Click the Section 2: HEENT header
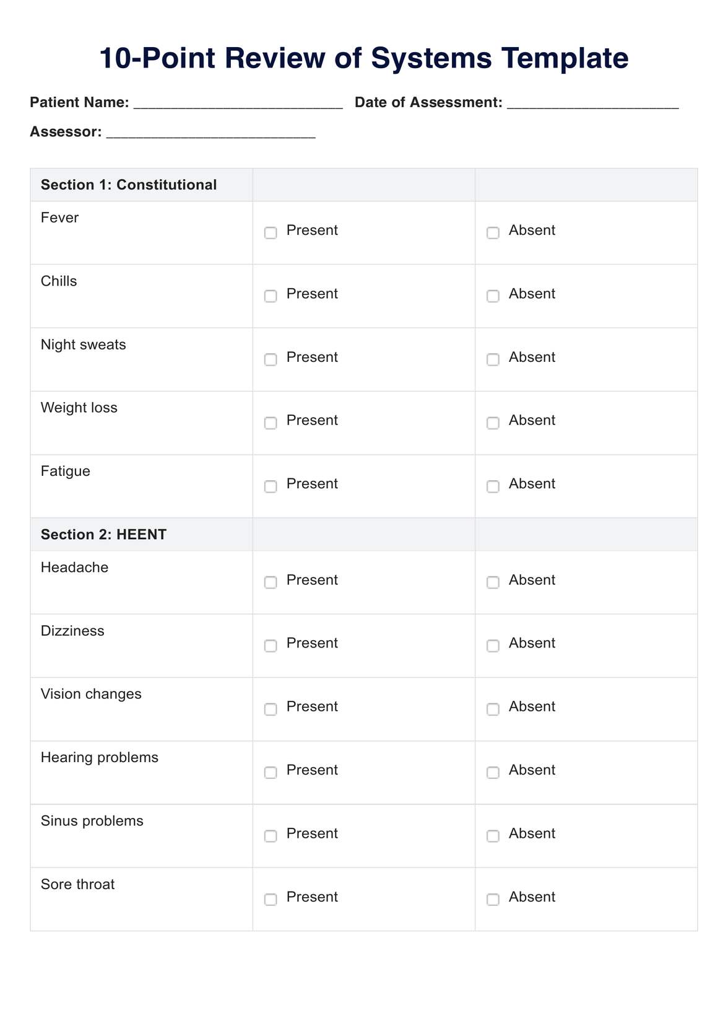This screenshot has height=1010, width=728. click(x=103, y=534)
